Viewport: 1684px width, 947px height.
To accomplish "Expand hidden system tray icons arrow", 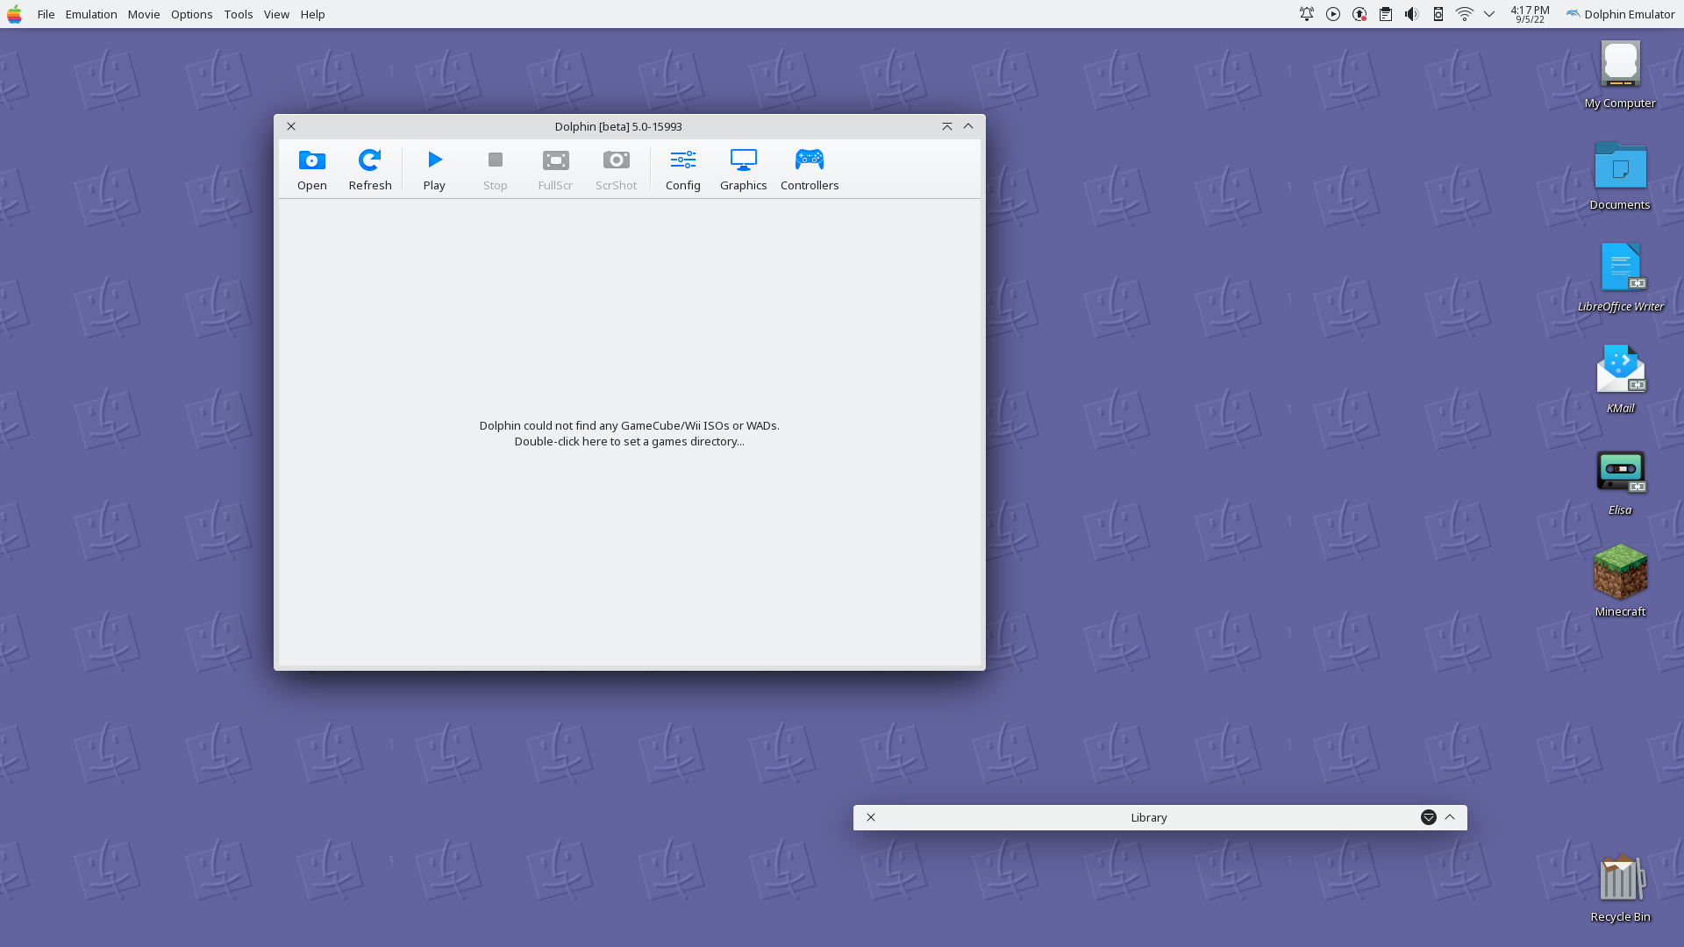I will (1489, 14).
